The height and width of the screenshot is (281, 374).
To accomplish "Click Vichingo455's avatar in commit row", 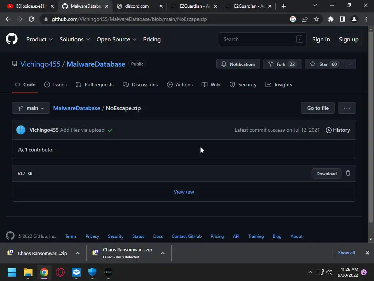I will coord(21,130).
